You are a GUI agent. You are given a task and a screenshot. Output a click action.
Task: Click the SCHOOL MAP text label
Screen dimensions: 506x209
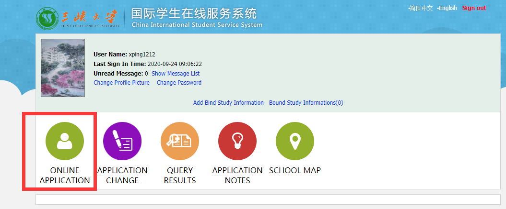click(295, 171)
